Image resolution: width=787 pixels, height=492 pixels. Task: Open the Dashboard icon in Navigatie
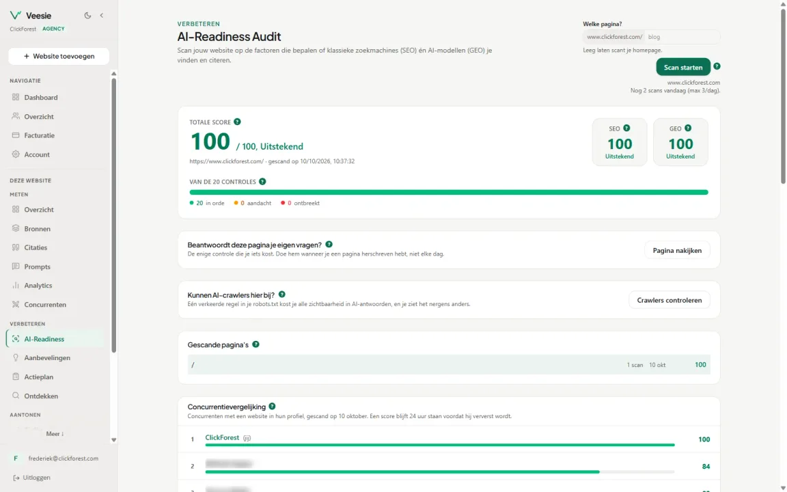tap(16, 97)
